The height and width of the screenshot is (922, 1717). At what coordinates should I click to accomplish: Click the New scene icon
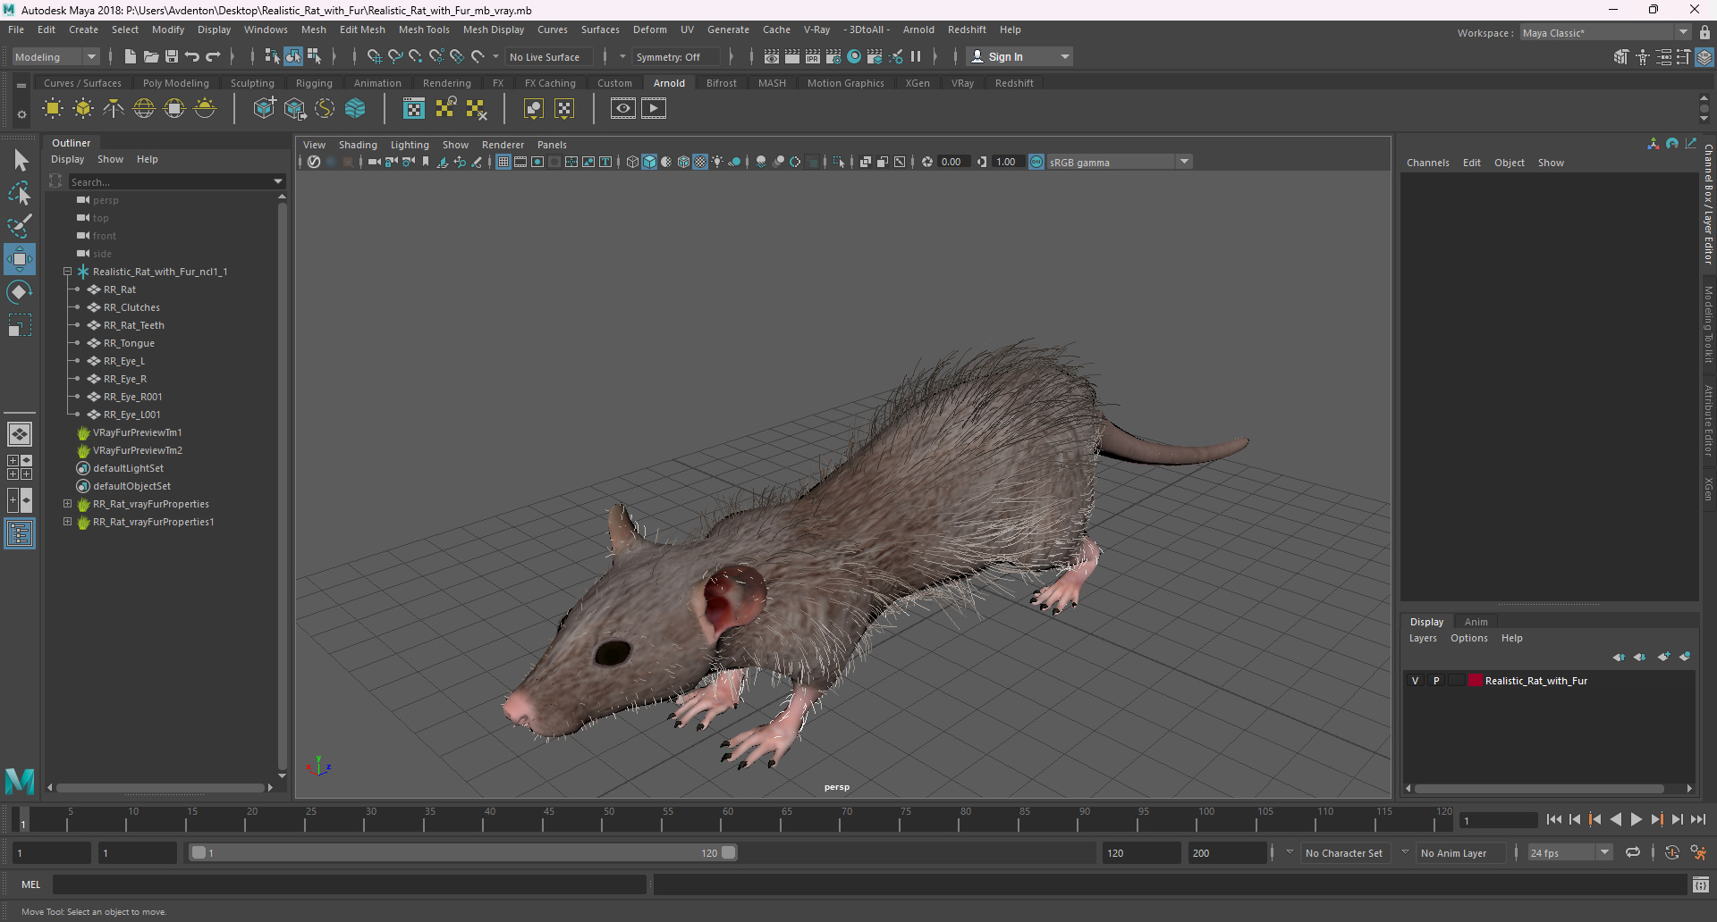[131, 56]
